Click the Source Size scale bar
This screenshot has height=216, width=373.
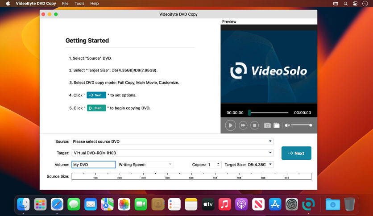pos(191,176)
